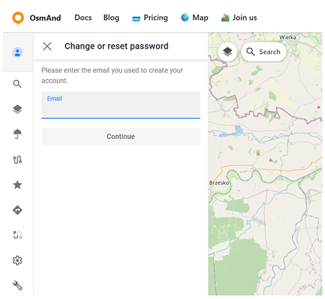This screenshot has height=299, width=325.
Task: Open the map layers sidebar icon
Action: click(x=17, y=109)
